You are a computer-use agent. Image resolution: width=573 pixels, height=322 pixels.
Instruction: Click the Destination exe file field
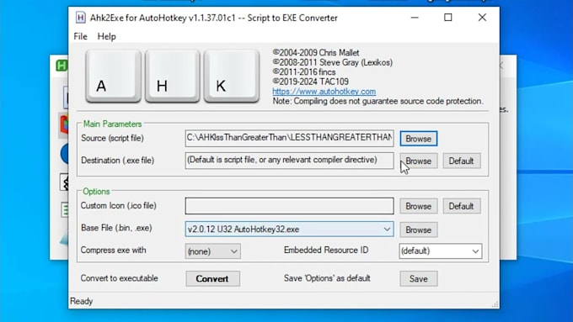point(289,161)
